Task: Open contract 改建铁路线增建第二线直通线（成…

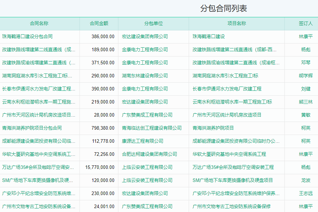Action: [x=39, y=50]
